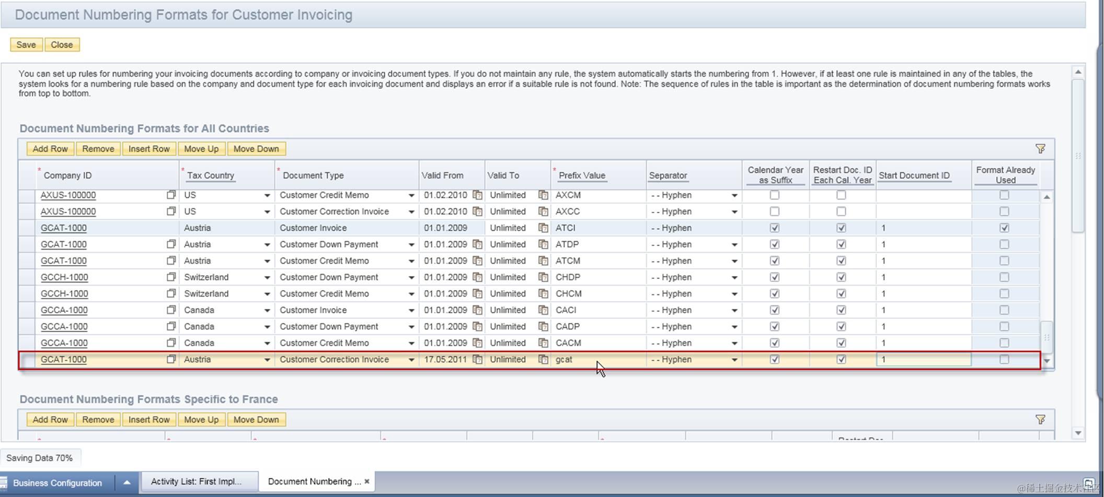
Task: Open Valid To calendar for AXCM row
Action: [543, 195]
